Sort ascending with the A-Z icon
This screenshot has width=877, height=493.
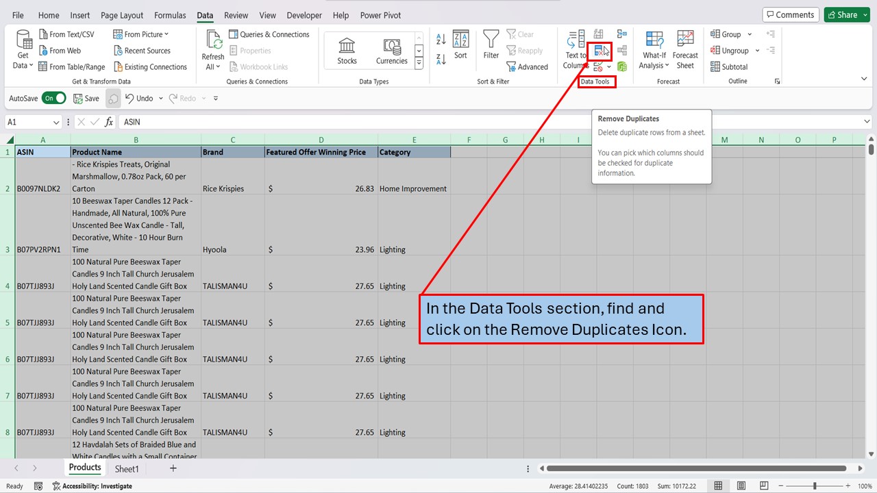coord(441,39)
